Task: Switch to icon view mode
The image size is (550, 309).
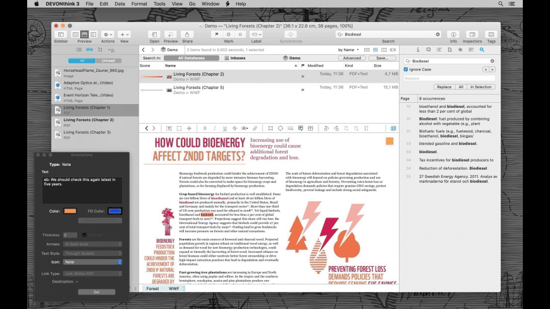Action: click(x=367, y=50)
